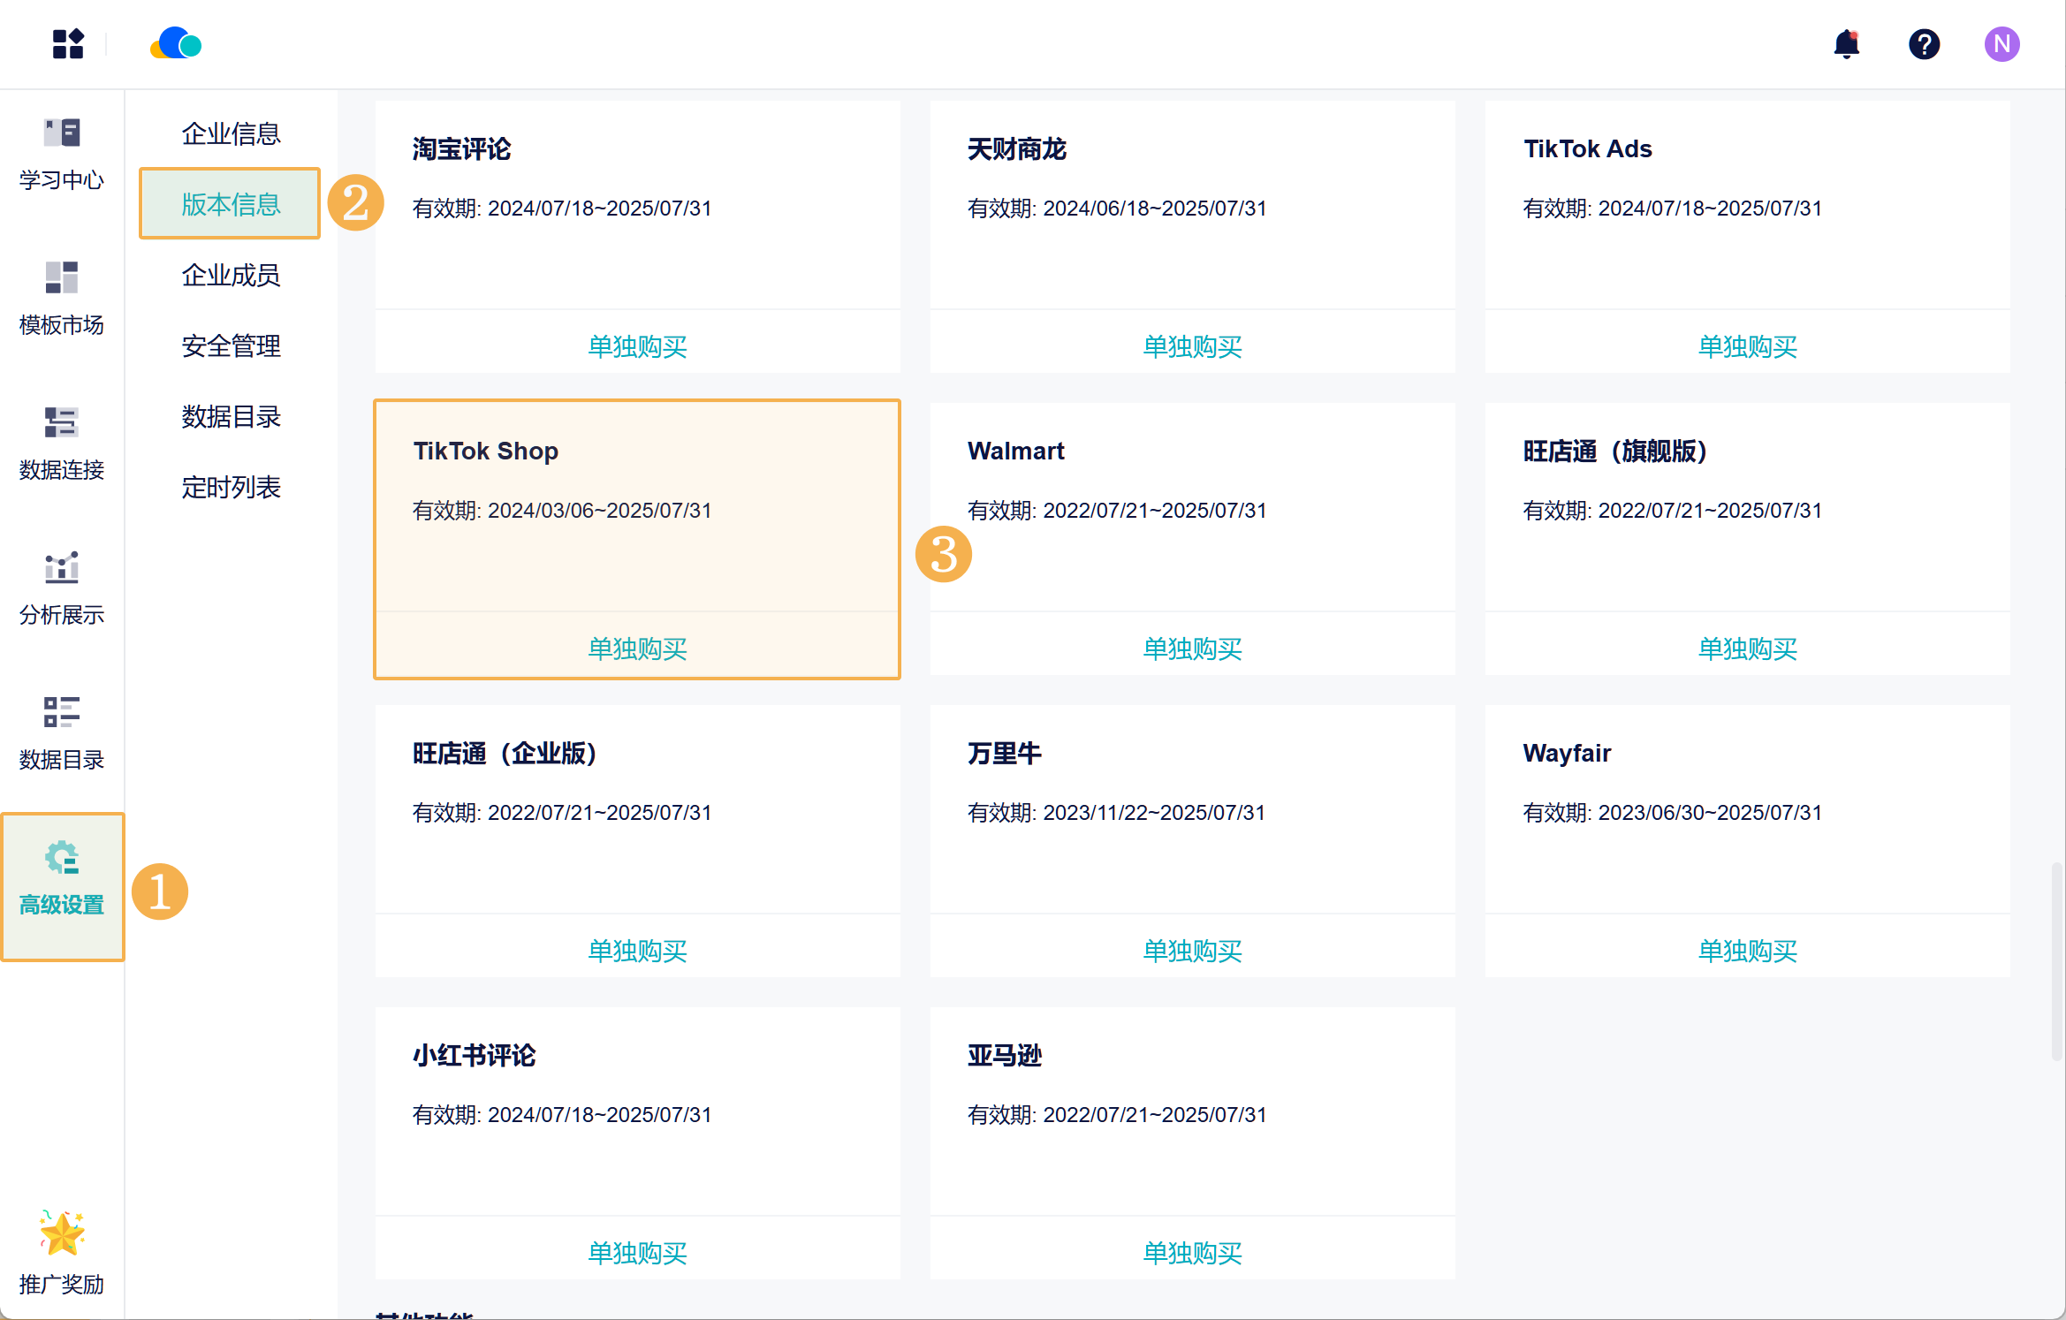2066x1320 pixels.
Task: Open 模板市场 in the sidebar
Action: point(62,300)
